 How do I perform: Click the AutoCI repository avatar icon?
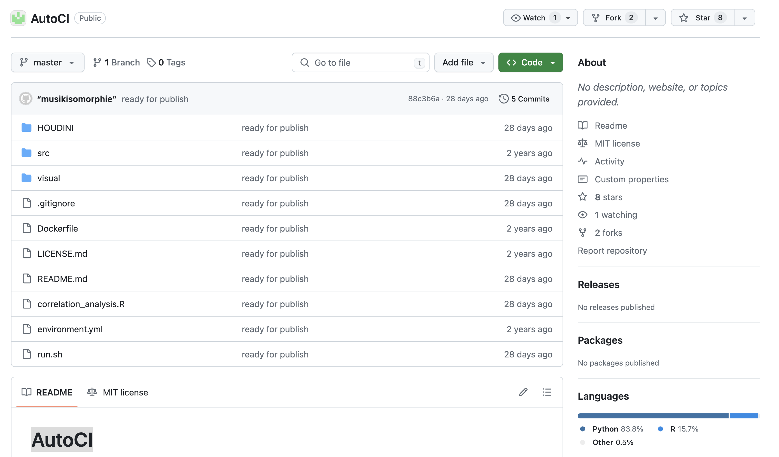point(18,18)
